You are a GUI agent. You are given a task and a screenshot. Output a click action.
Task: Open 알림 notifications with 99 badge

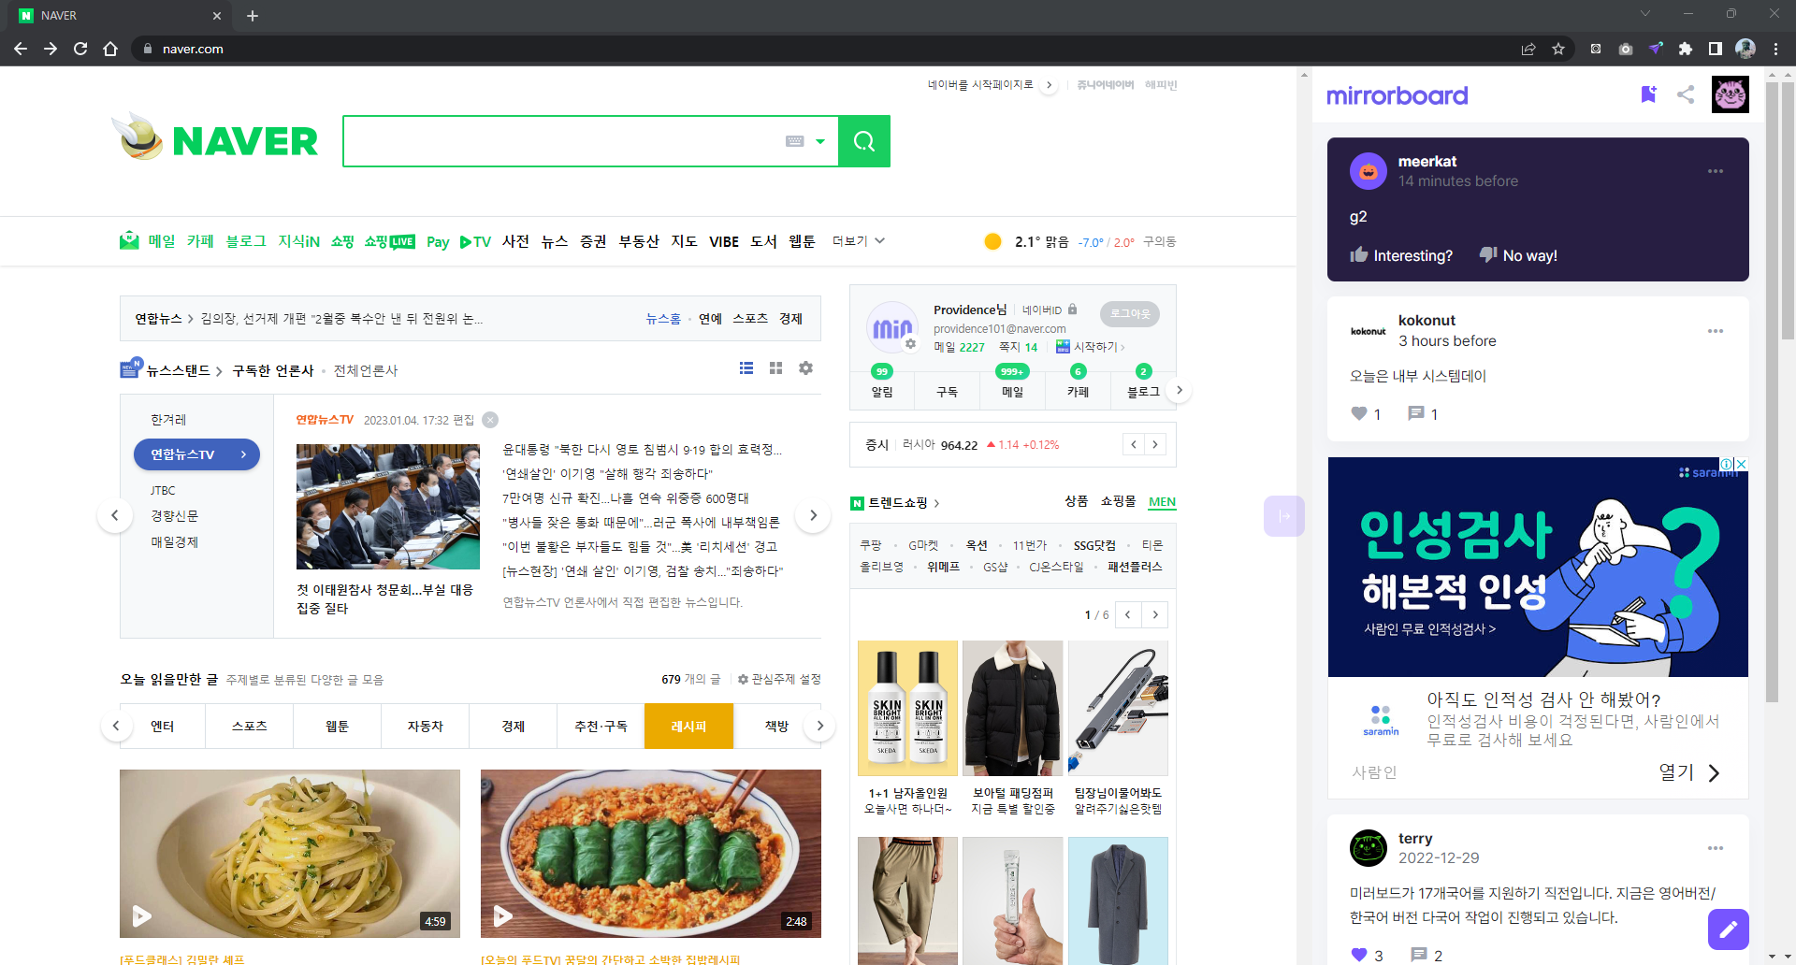point(882,382)
